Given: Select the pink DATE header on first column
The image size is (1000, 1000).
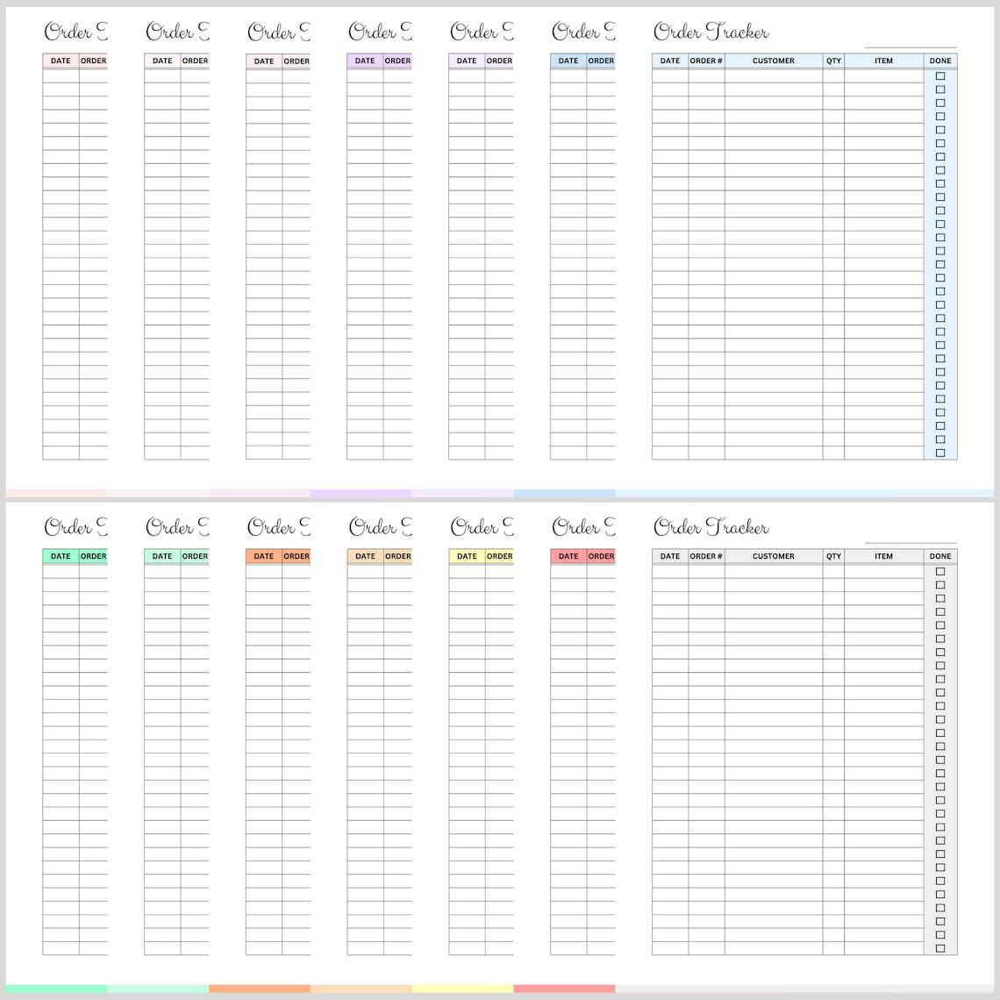Looking at the screenshot, I should [60, 61].
